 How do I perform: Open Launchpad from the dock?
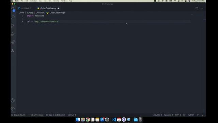[x=83, y=120]
